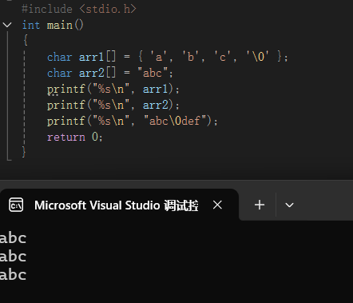Click the second abc output line
353x303 pixels.
(13, 257)
